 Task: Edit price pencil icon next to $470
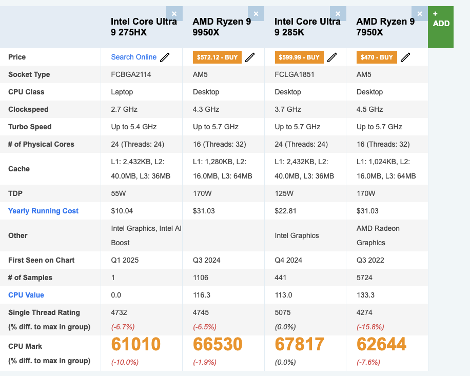(405, 57)
